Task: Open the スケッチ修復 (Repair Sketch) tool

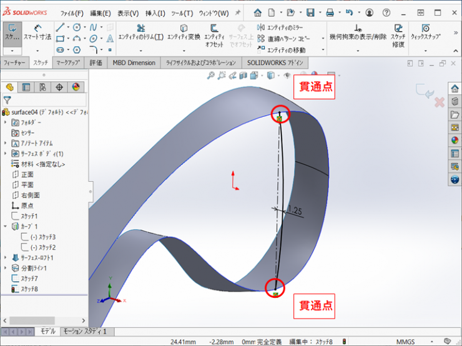Action: (x=398, y=32)
